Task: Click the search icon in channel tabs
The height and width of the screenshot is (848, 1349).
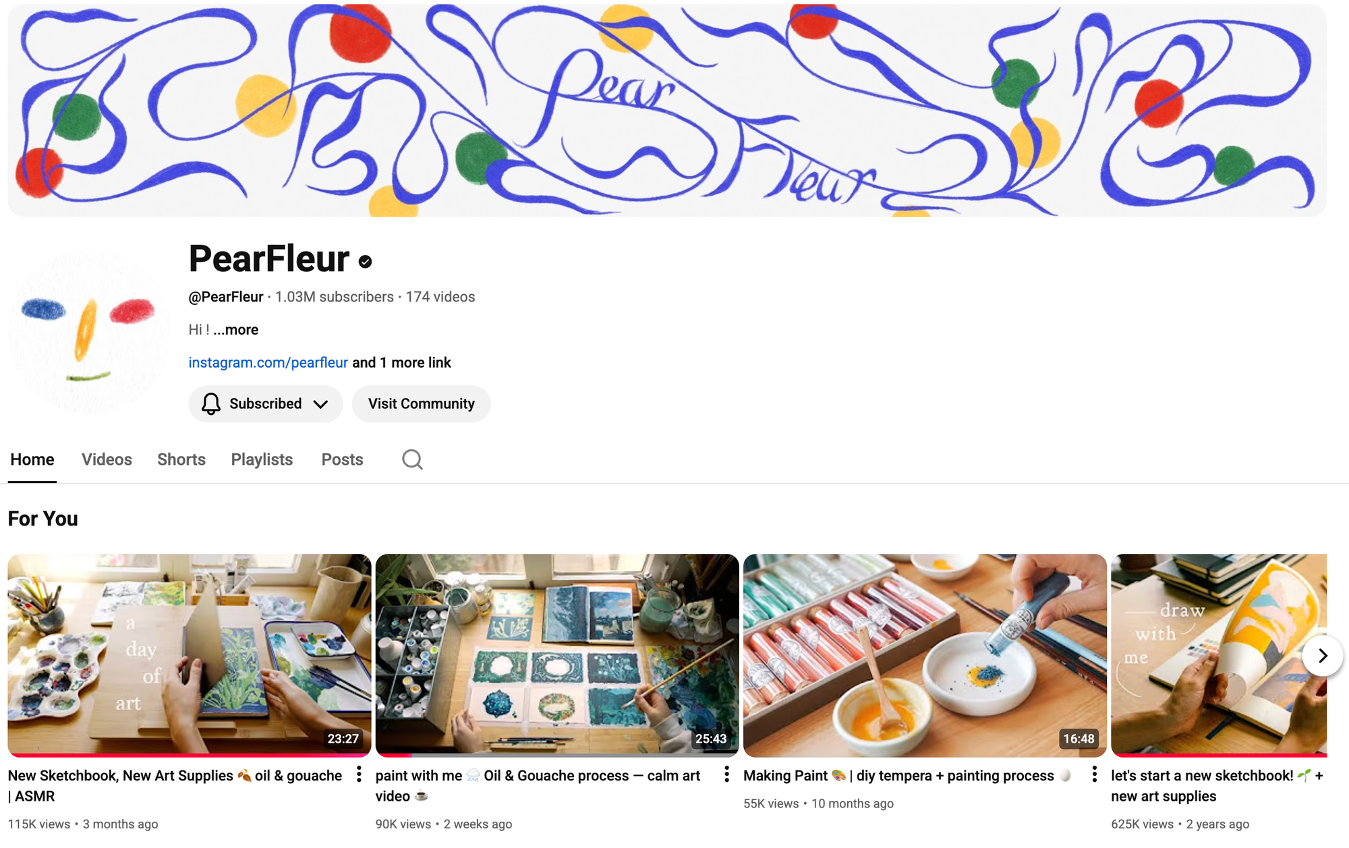Action: 412,459
